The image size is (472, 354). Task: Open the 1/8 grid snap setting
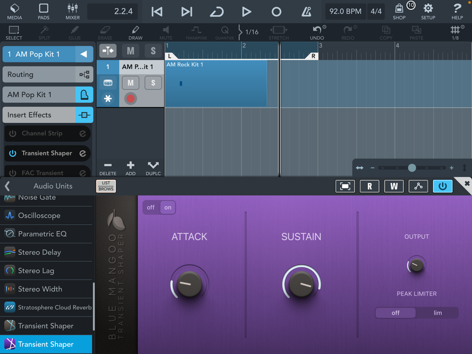pyautogui.click(x=455, y=33)
